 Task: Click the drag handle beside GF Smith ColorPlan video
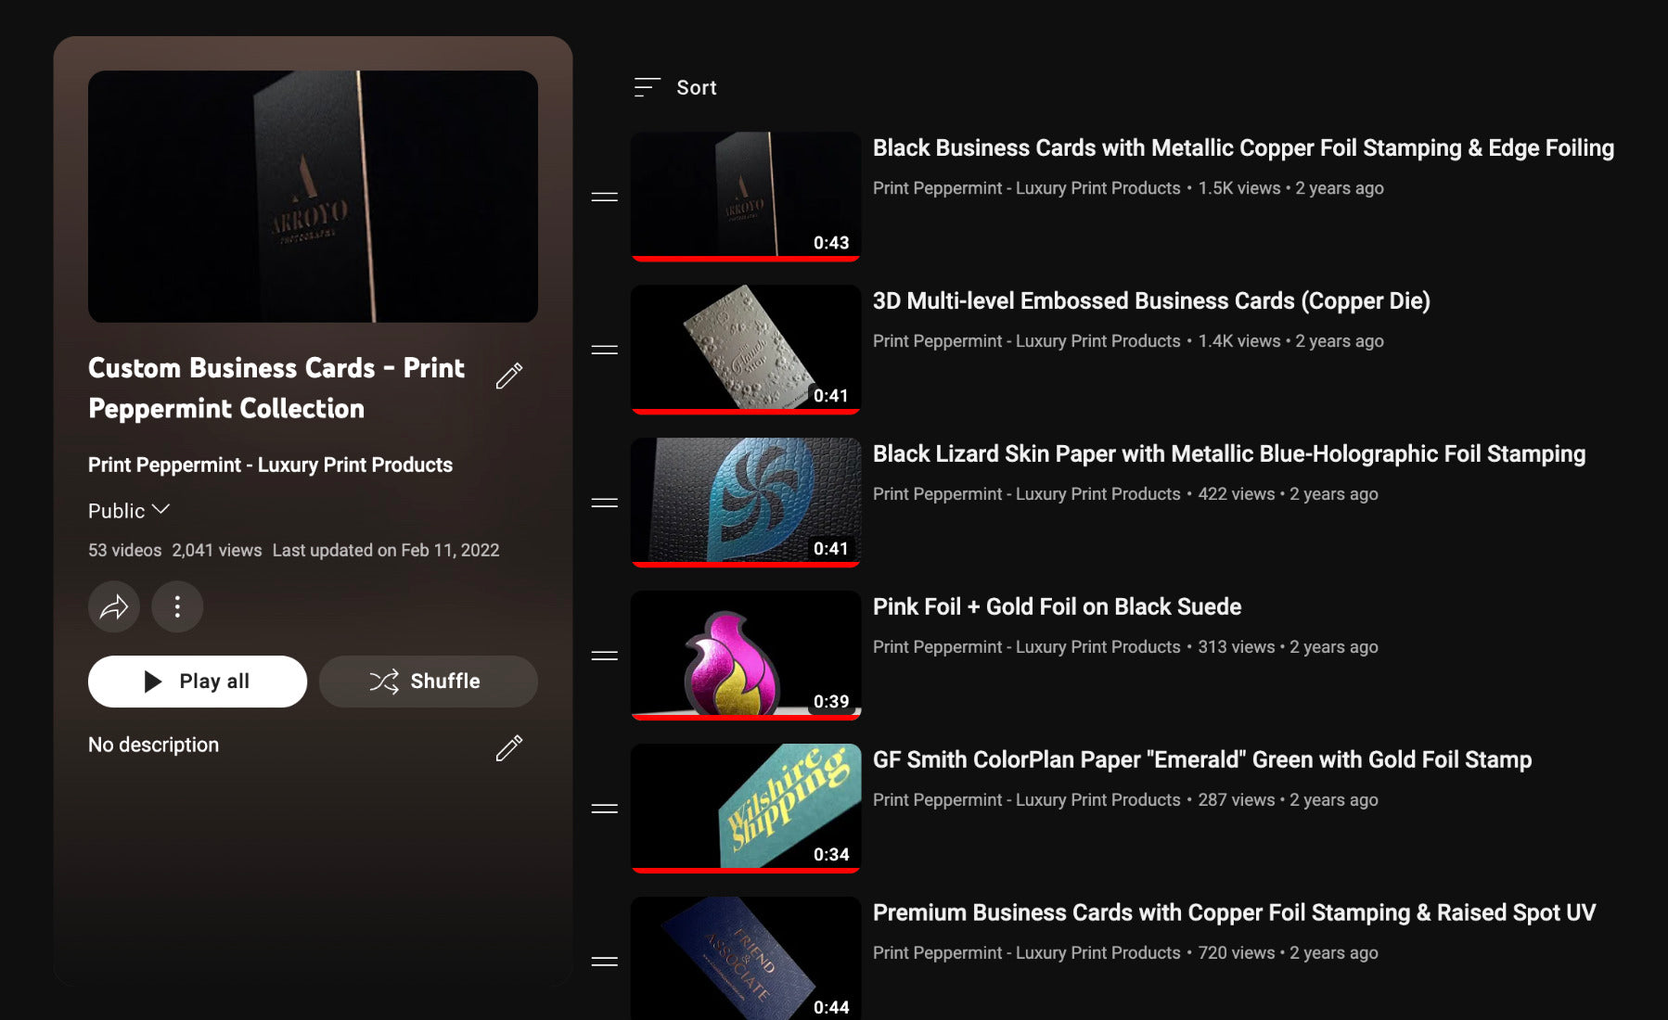pyautogui.click(x=604, y=809)
